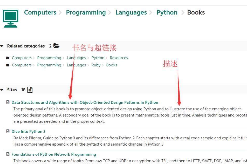Image resolution: width=247 pixels, height=164 pixels.
Task: Collapse the Related categories section triangle
Action: click(x=2, y=46)
